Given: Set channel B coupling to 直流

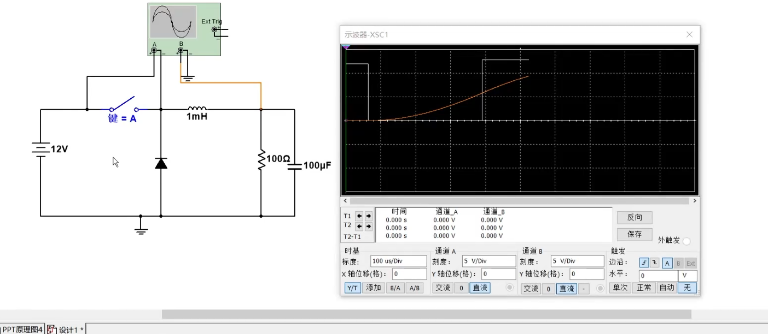Looking at the screenshot, I should (567, 289).
